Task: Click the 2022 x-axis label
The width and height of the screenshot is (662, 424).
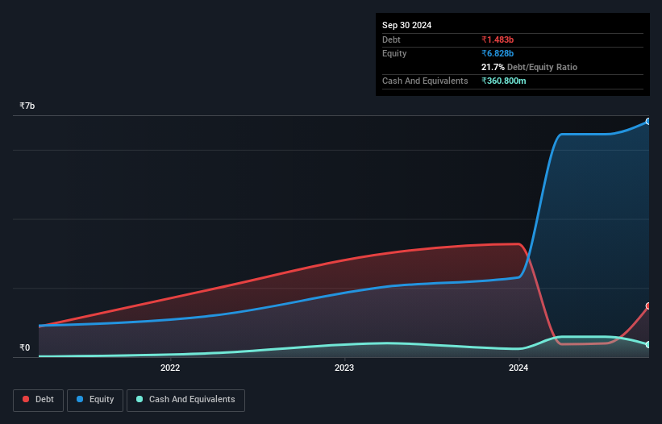Action: click(170, 368)
